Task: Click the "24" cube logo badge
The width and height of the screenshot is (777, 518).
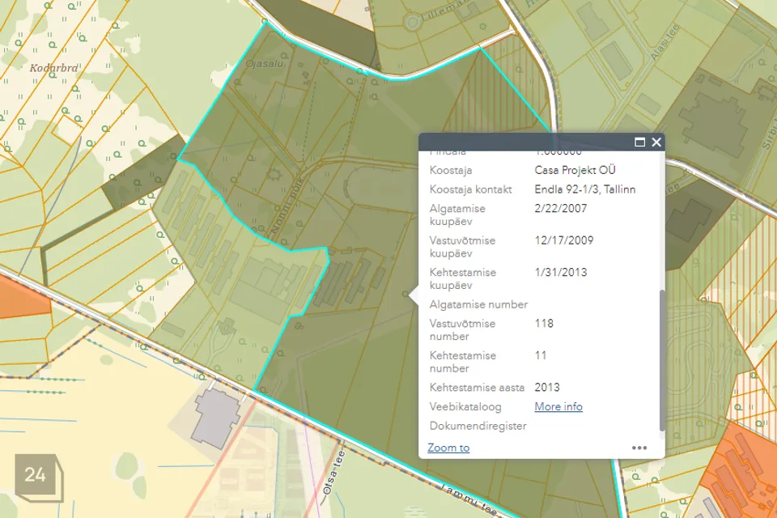Action: pos(36,475)
